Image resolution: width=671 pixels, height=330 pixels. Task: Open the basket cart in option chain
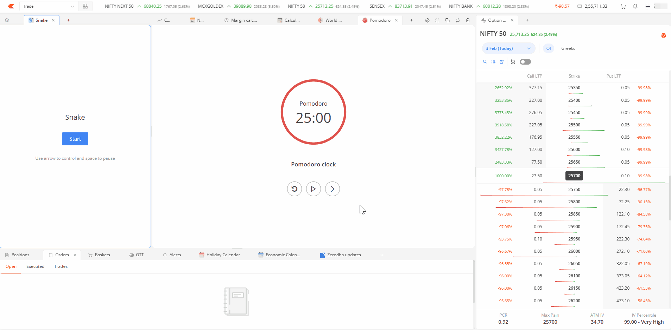(x=512, y=61)
